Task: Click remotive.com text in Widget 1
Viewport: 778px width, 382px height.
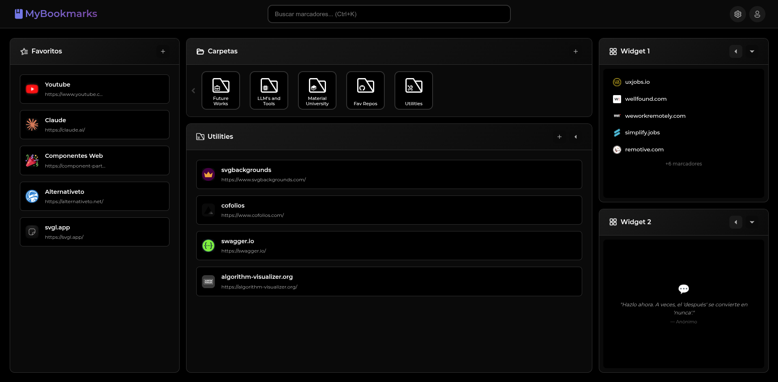Action: pos(644,150)
